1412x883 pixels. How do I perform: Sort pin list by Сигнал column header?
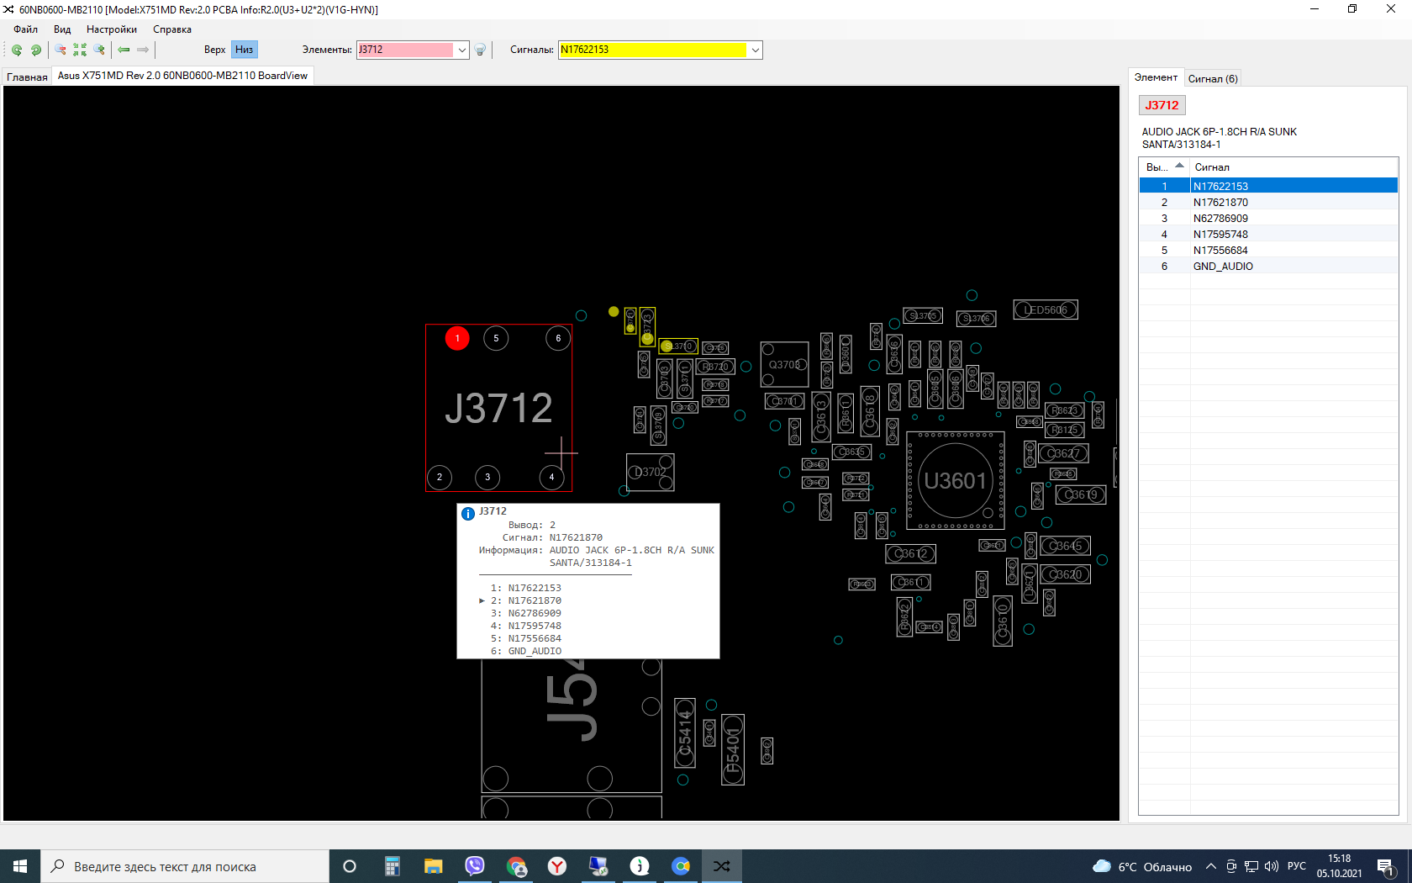click(x=1293, y=167)
